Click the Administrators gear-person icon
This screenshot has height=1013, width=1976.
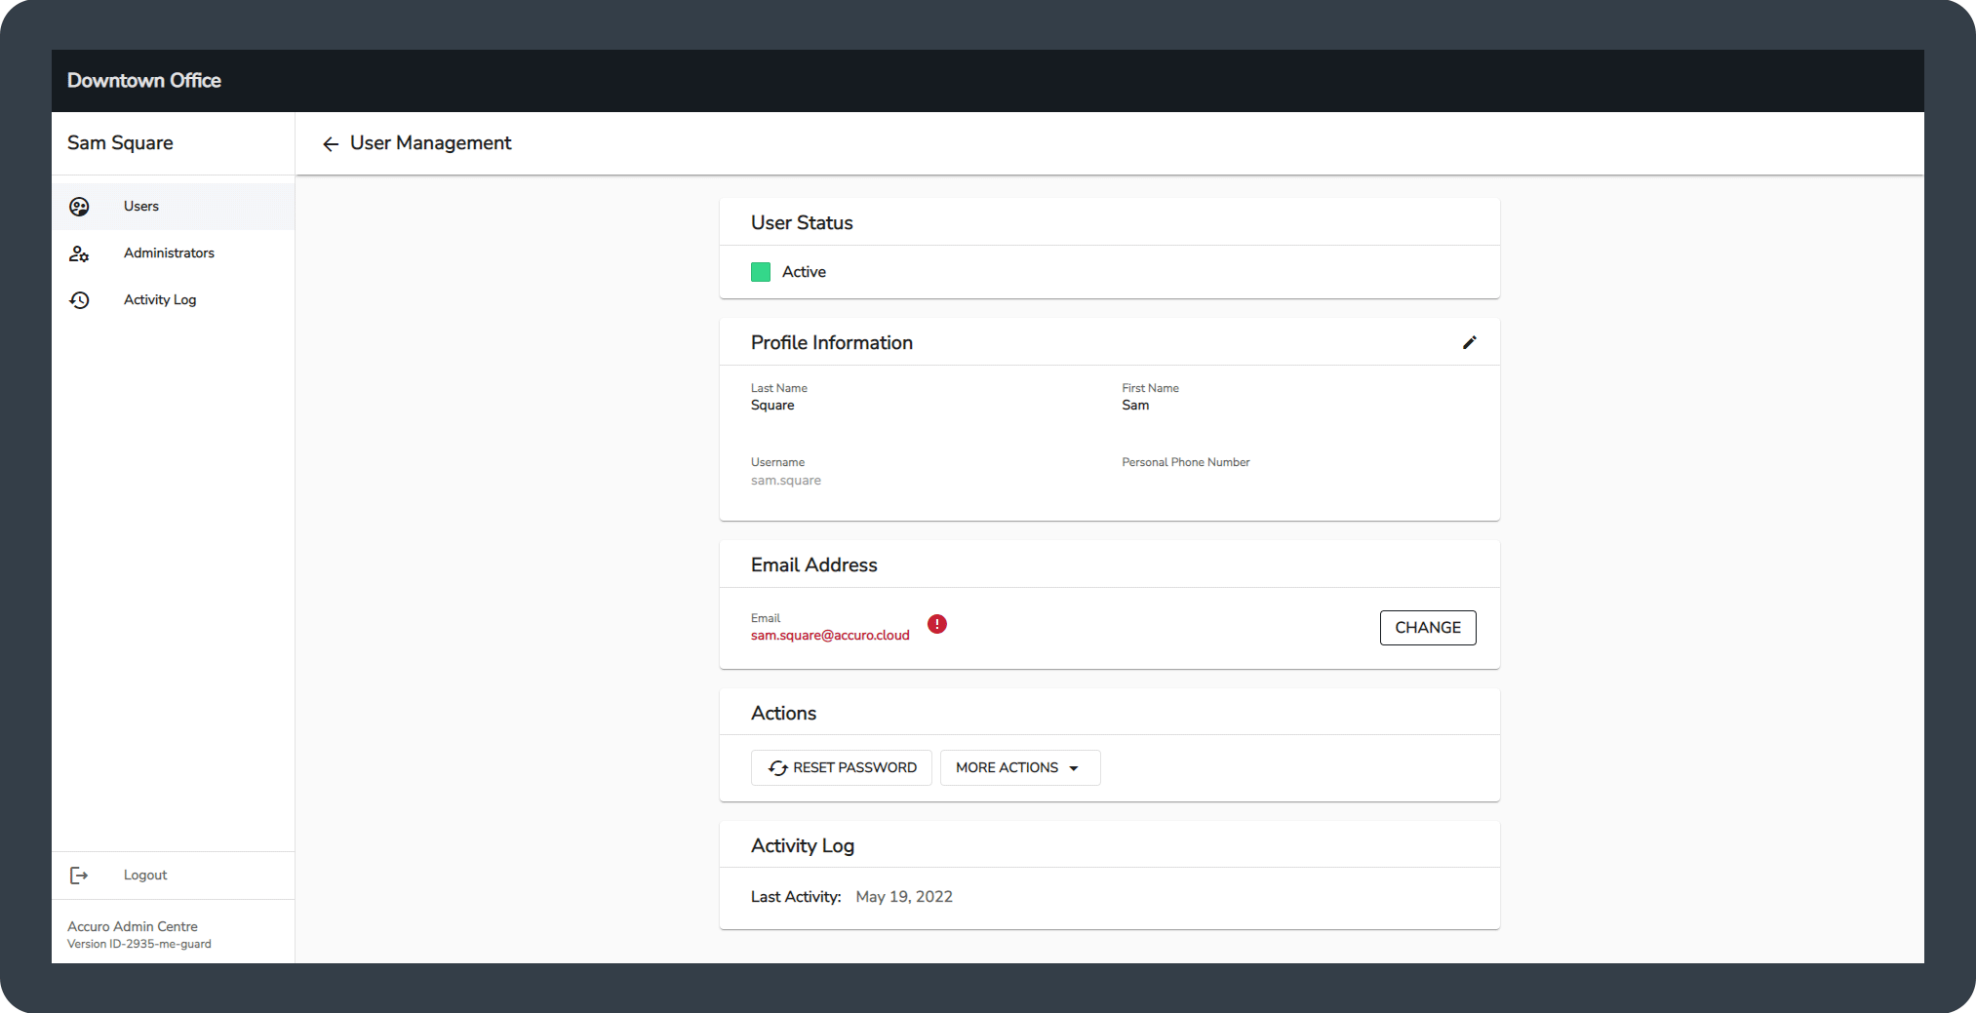[80, 253]
